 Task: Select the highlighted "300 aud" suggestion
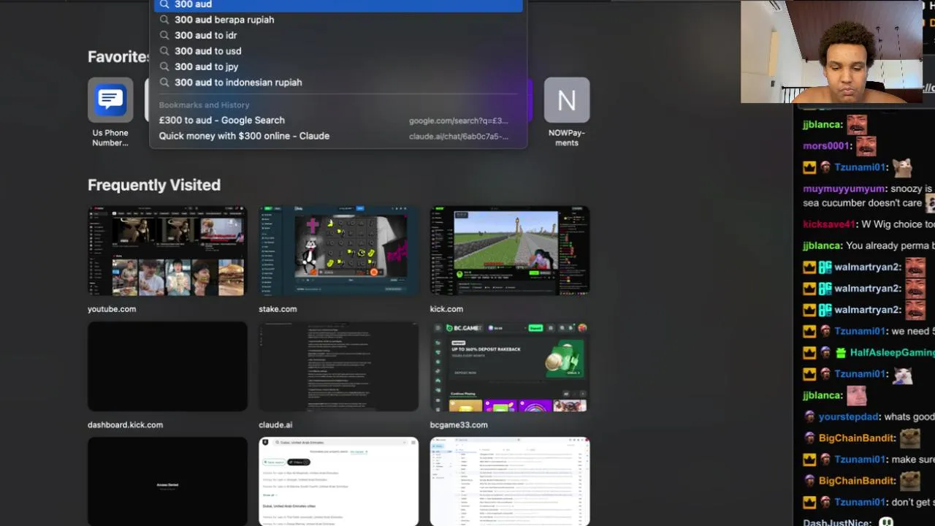click(337, 5)
